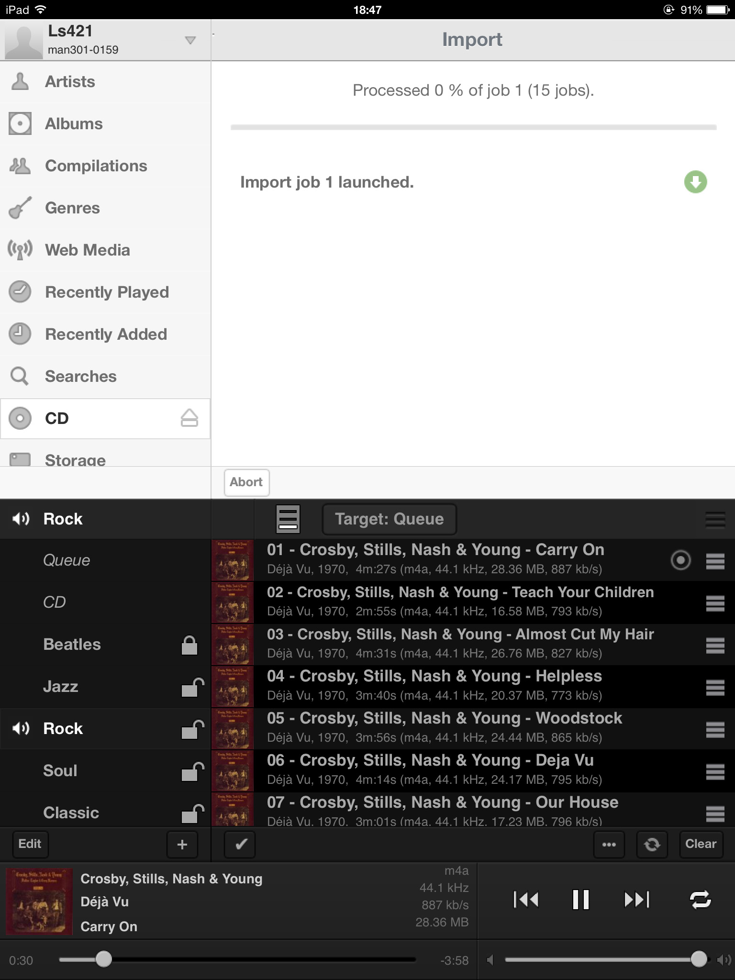Toggle the playlist view mode icon
Image resolution: width=735 pixels, height=980 pixels.
[x=288, y=519]
